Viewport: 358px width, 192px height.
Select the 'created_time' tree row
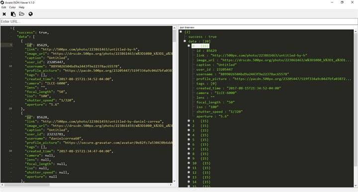click(239, 88)
